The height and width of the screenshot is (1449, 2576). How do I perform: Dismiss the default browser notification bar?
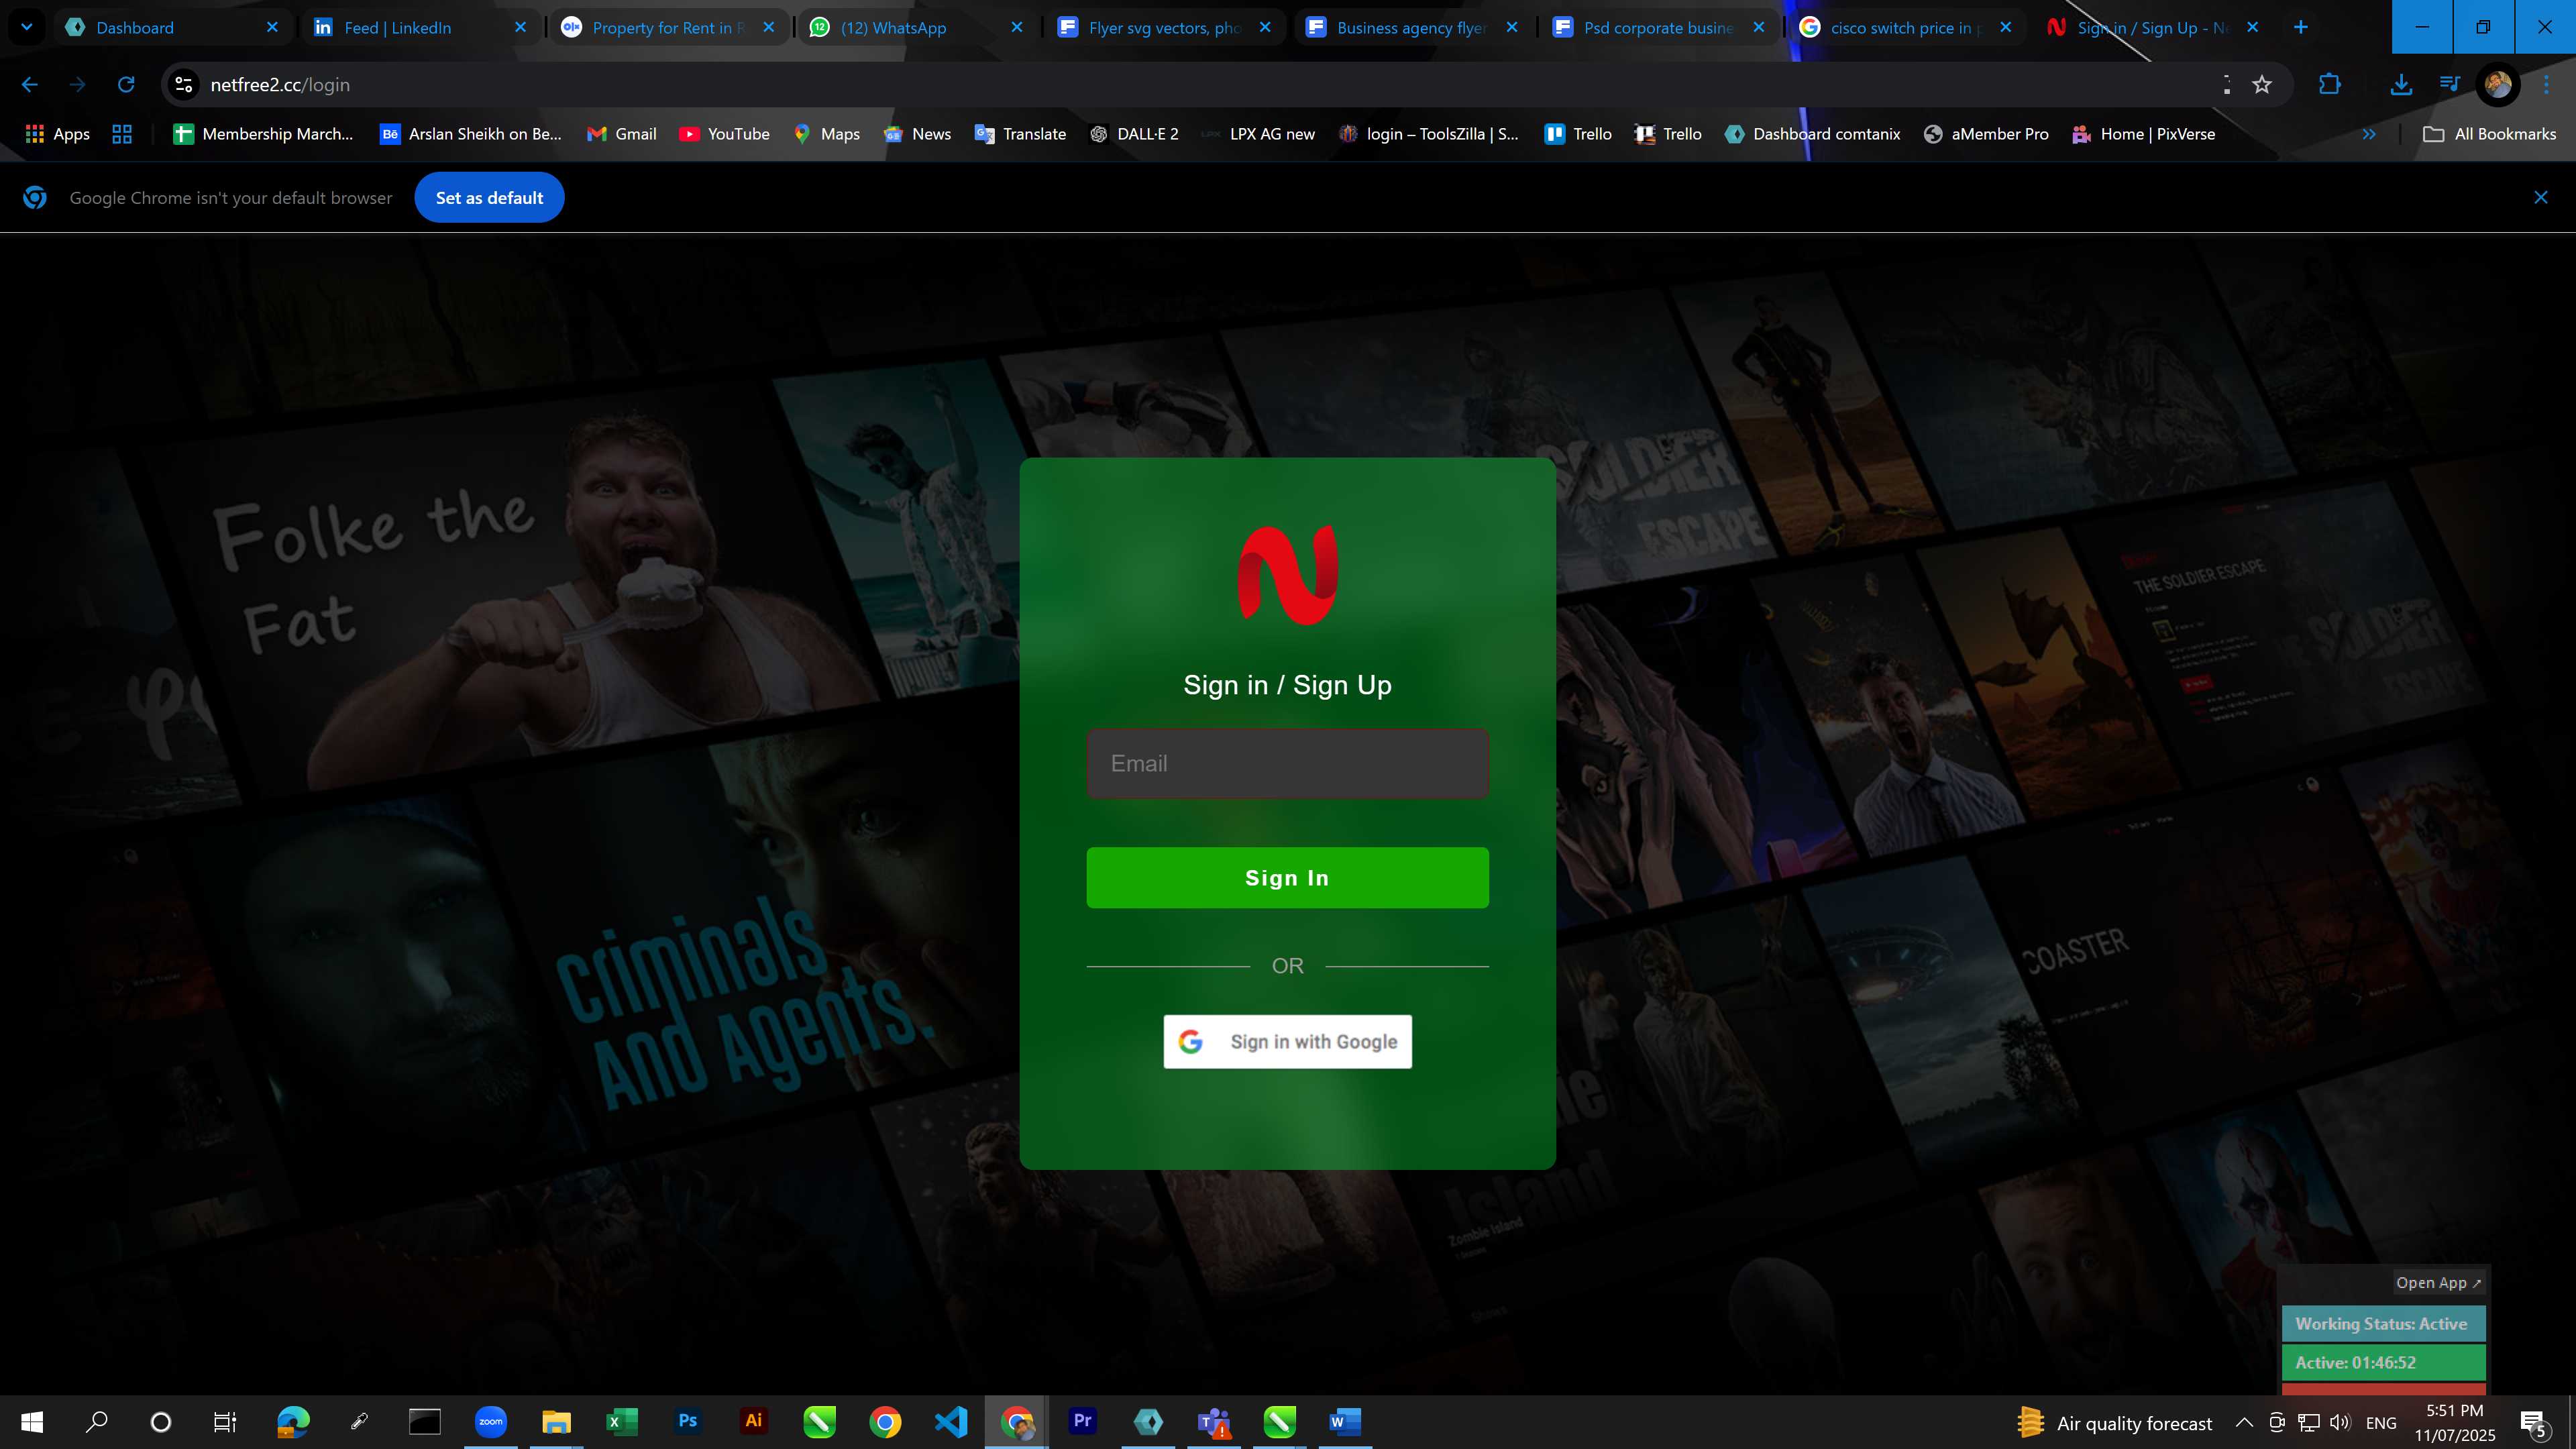click(x=2541, y=197)
